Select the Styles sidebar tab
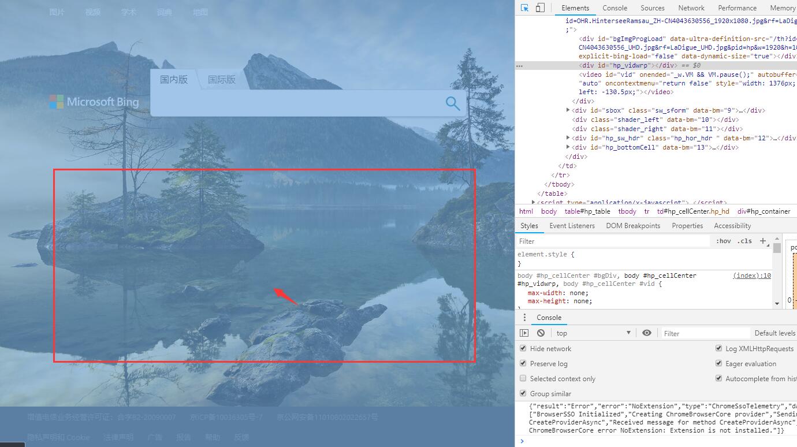Screen dimensions: 797x447 [529, 226]
